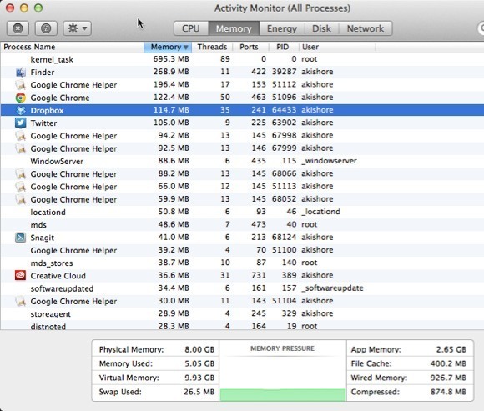Click the Wired Memory 926.7 MB value

tap(448, 378)
